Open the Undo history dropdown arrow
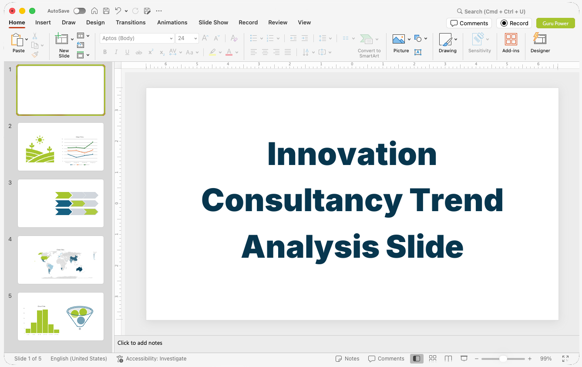Viewport: 582px width, 367px height. 126,11
